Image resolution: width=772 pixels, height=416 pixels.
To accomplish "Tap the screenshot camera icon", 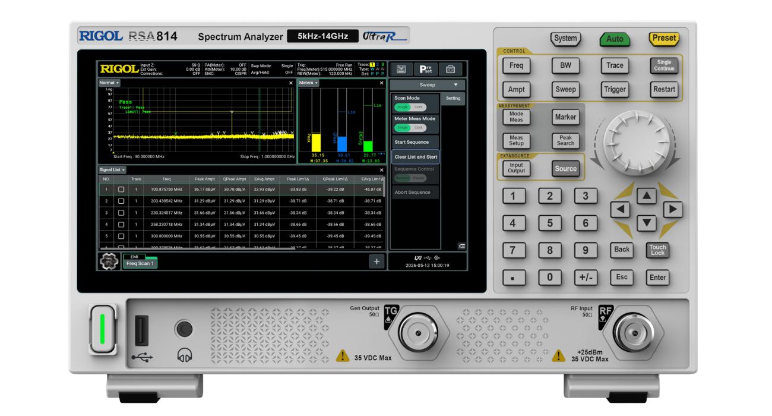I will 450,69.
